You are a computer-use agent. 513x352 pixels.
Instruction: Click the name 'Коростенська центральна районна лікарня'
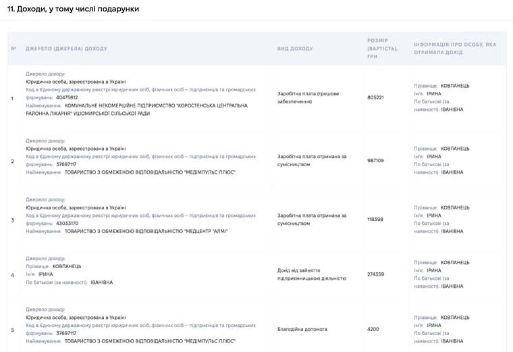137,109
